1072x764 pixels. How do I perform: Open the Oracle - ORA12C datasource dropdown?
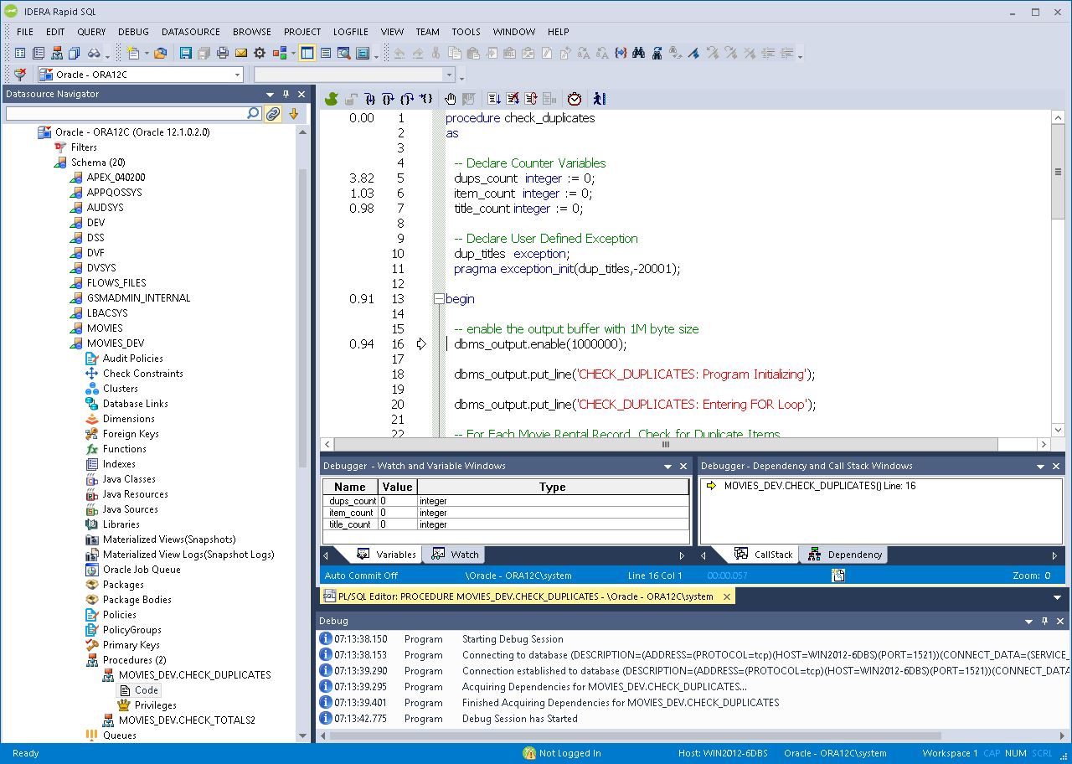click(237, 75)
